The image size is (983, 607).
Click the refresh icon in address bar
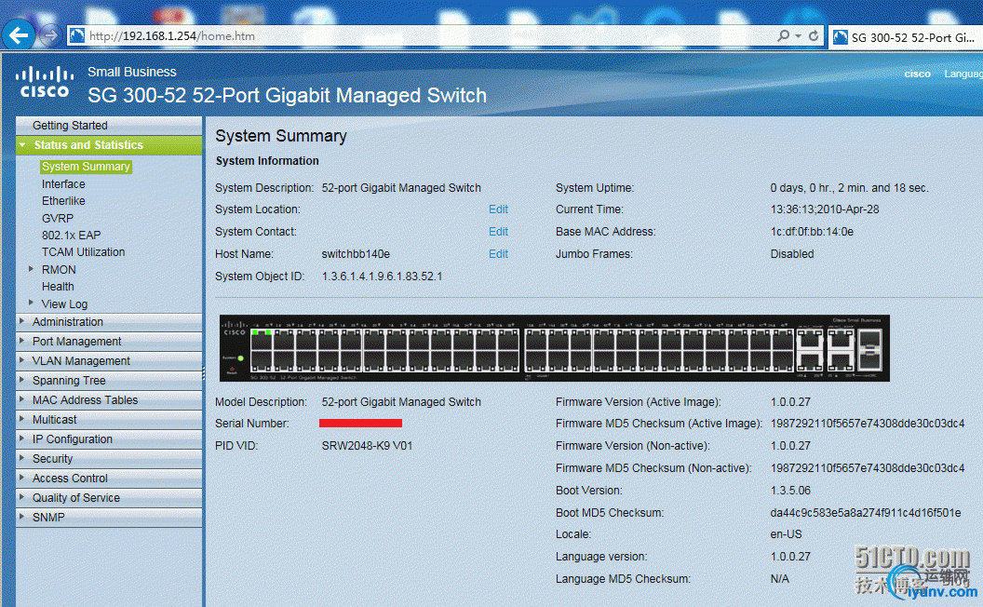[x=813, y=35]
